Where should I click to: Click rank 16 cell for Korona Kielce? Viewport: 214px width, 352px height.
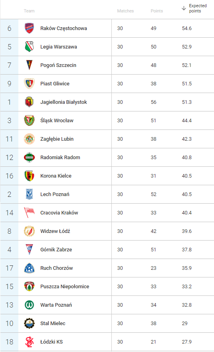[10, 176]
